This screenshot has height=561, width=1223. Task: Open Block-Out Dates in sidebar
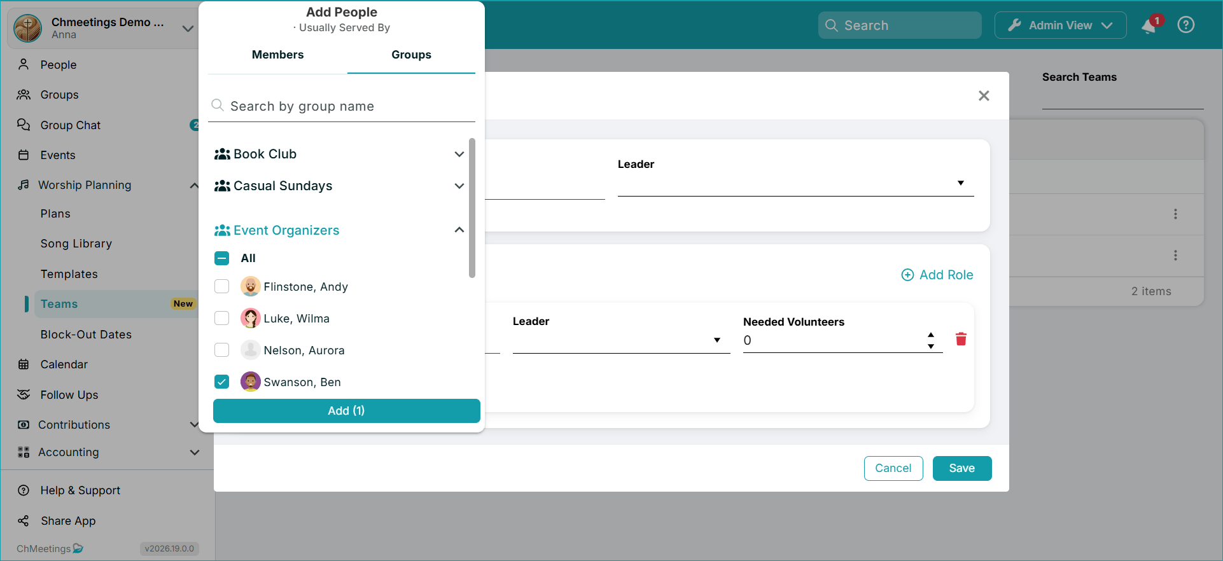point(86,335)
